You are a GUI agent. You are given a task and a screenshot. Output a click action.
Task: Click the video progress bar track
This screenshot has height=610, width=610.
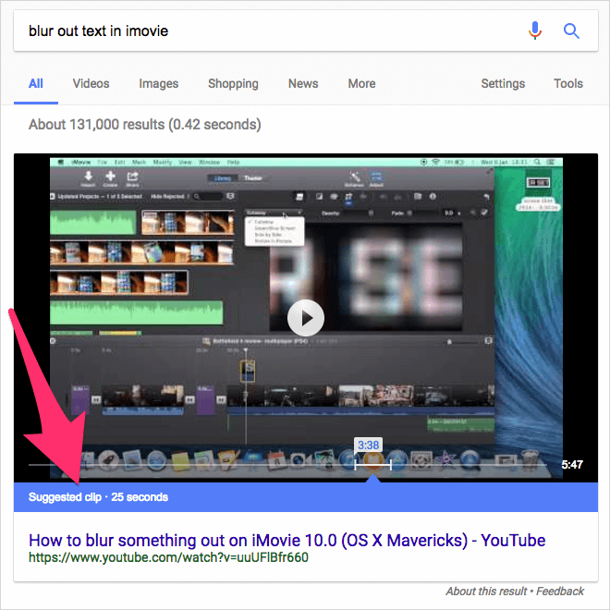tap(287, 465)
